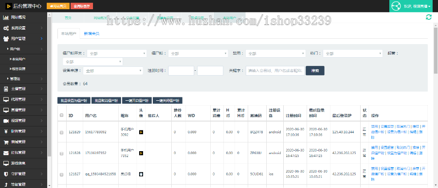The height and width of the screenshot is (188, 438).
Task: Open the 设备来源 dropdown
Action: pyautogui.click(x=113, y=71)
